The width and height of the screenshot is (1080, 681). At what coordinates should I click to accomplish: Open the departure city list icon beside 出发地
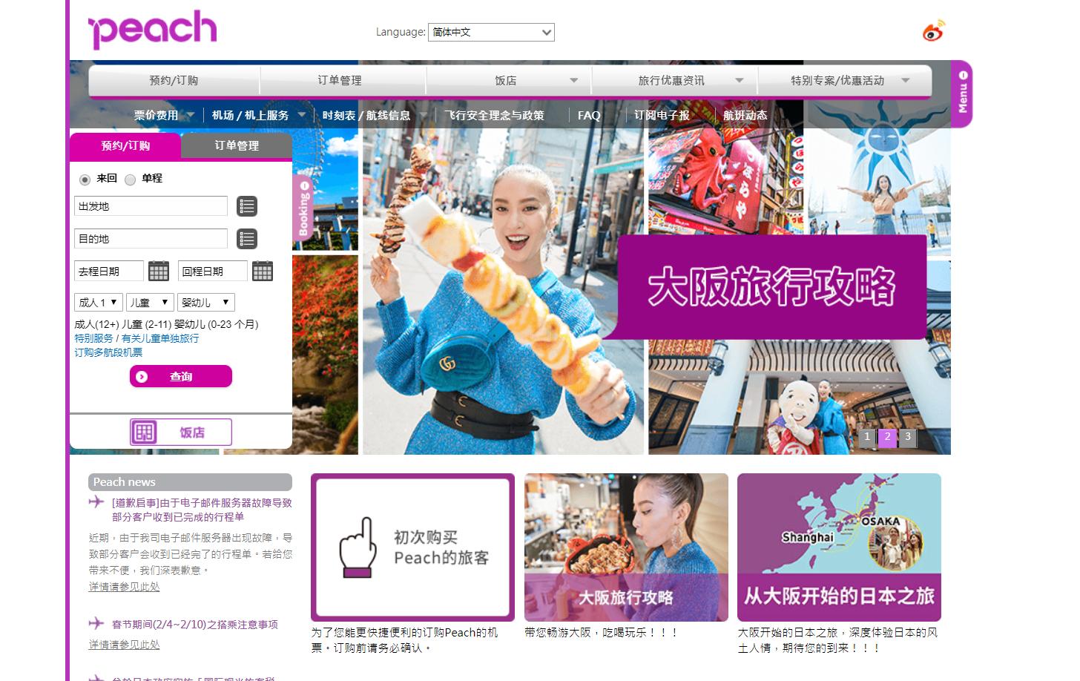pos(247,206)
